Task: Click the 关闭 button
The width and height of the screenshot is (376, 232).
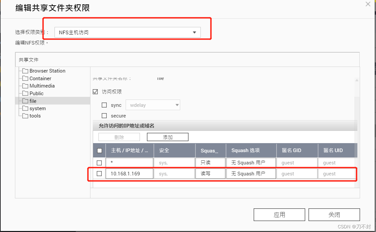Action: (x=334, y=215)
